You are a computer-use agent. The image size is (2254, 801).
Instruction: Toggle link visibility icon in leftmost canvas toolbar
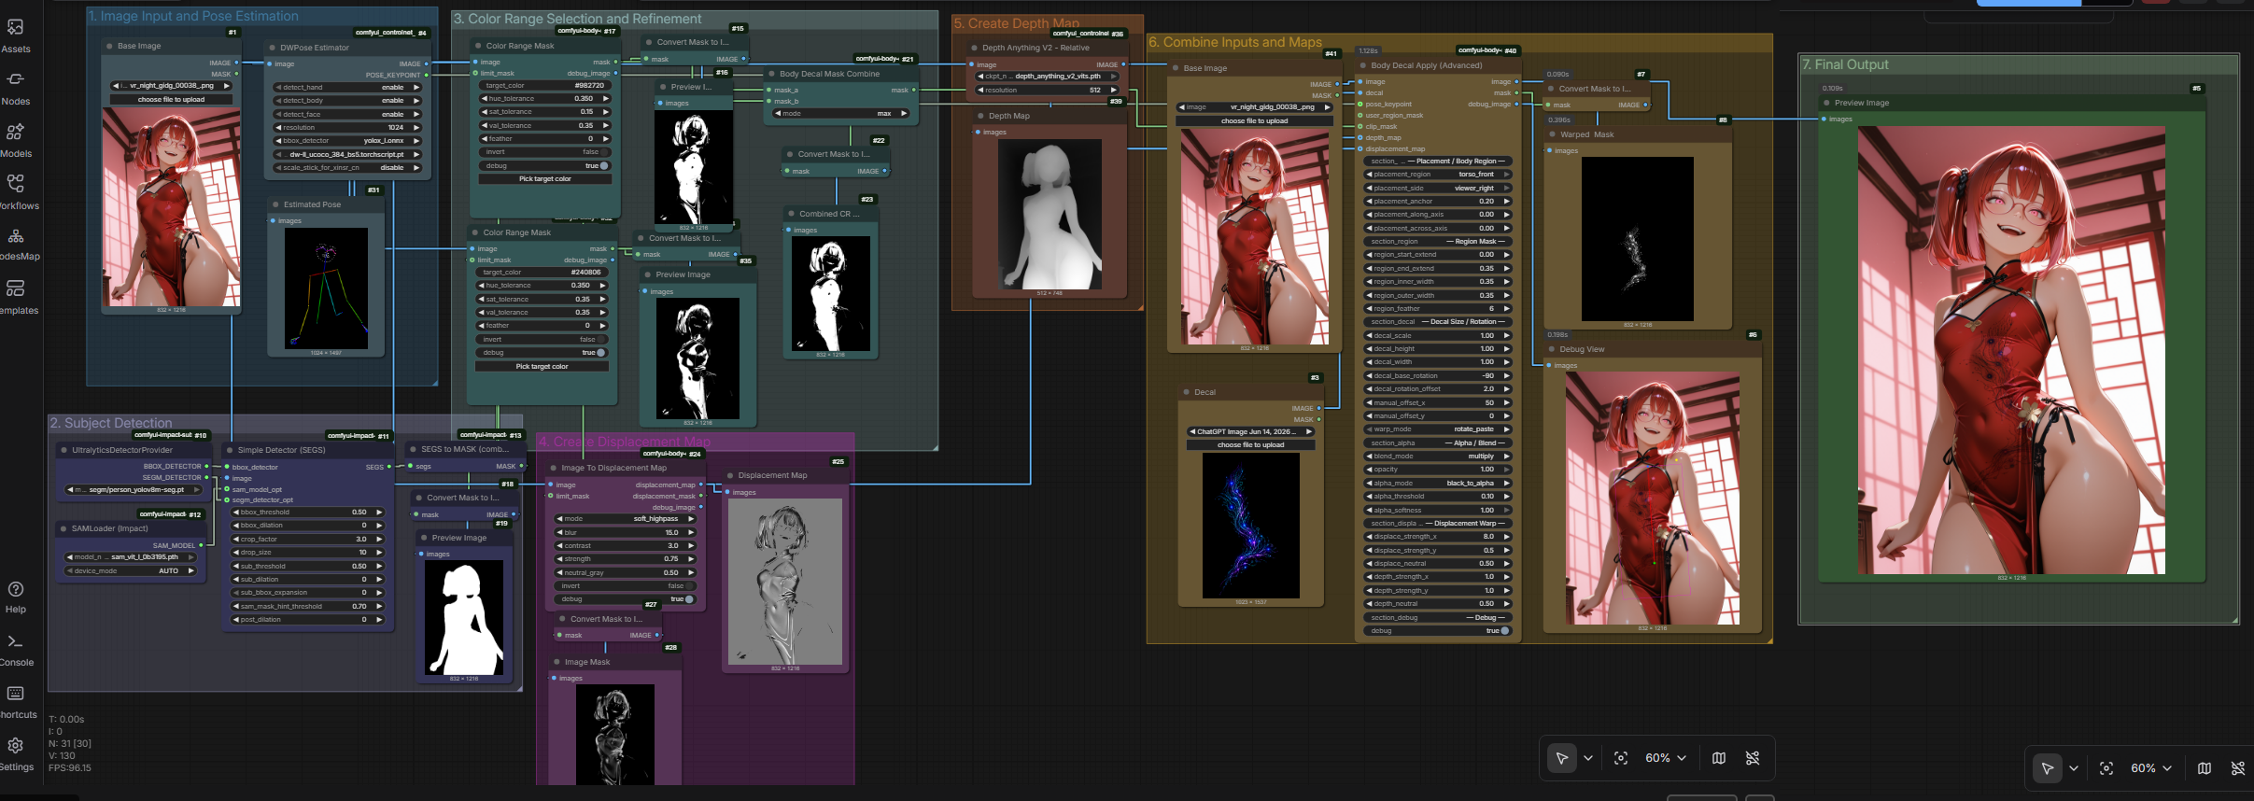(x=1753, y=758)
